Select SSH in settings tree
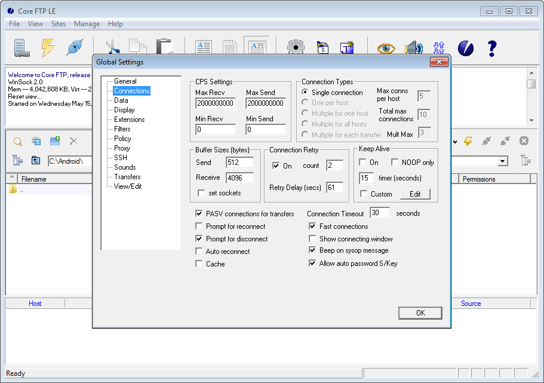Screen dimensions: 544x383 (121, 158)
